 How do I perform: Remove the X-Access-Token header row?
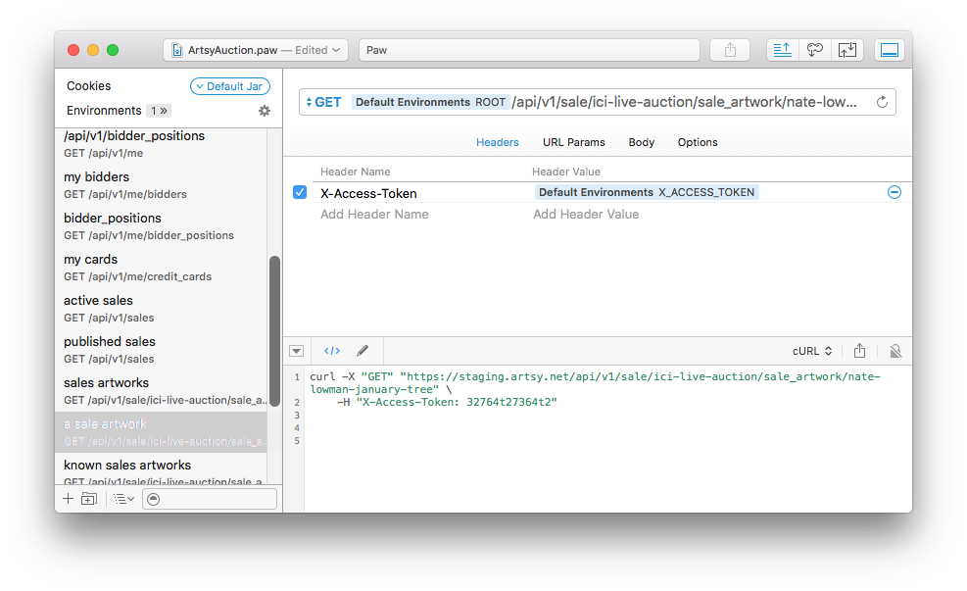tap(894, 192)
